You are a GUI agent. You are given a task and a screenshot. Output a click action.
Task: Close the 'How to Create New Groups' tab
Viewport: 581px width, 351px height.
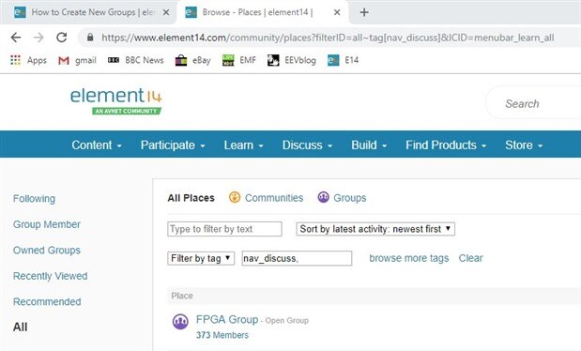(x=166, y=12)
